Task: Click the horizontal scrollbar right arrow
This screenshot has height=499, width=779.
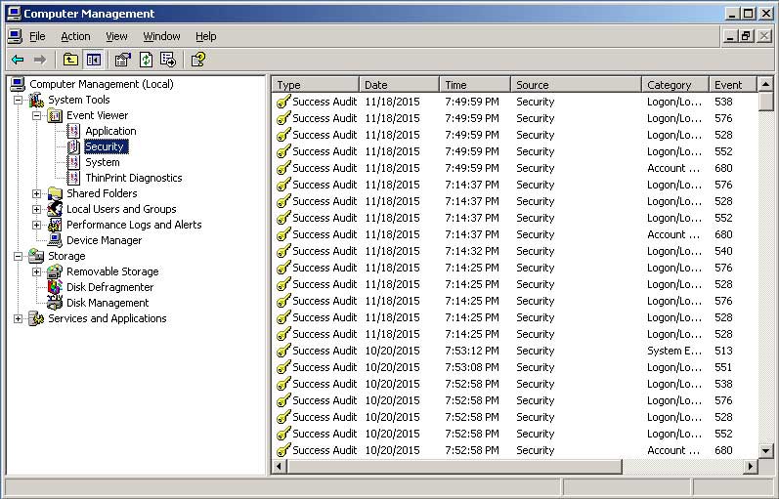Action: (x=751, y=466)
